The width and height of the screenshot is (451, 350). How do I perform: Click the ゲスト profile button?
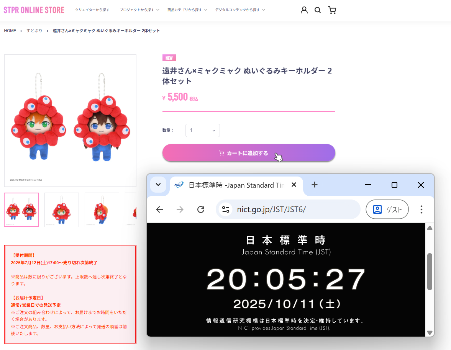coord(387,209)
